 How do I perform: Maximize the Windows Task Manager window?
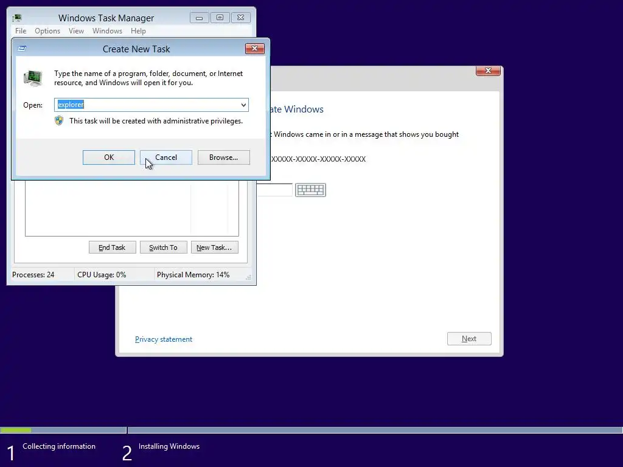tap(220, 18)
